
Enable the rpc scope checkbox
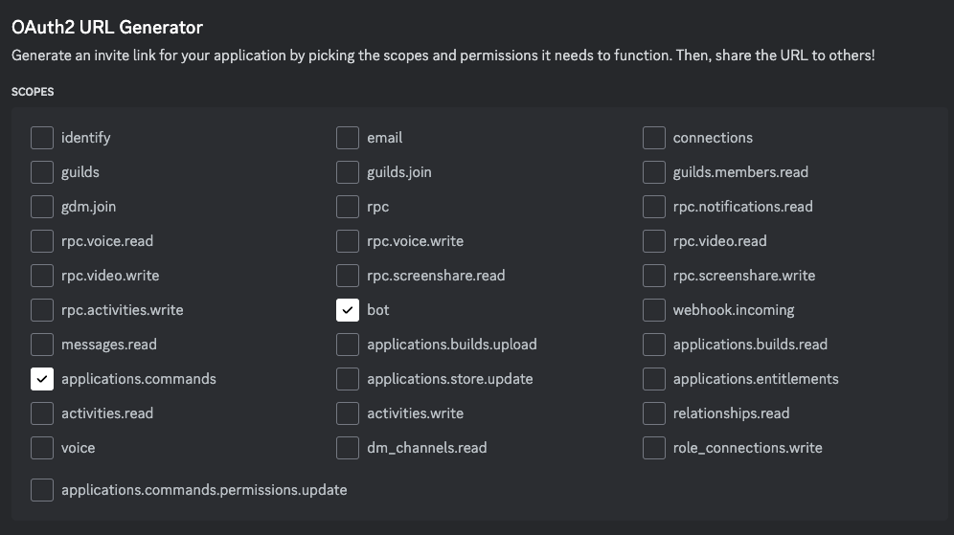coord(348,207)
